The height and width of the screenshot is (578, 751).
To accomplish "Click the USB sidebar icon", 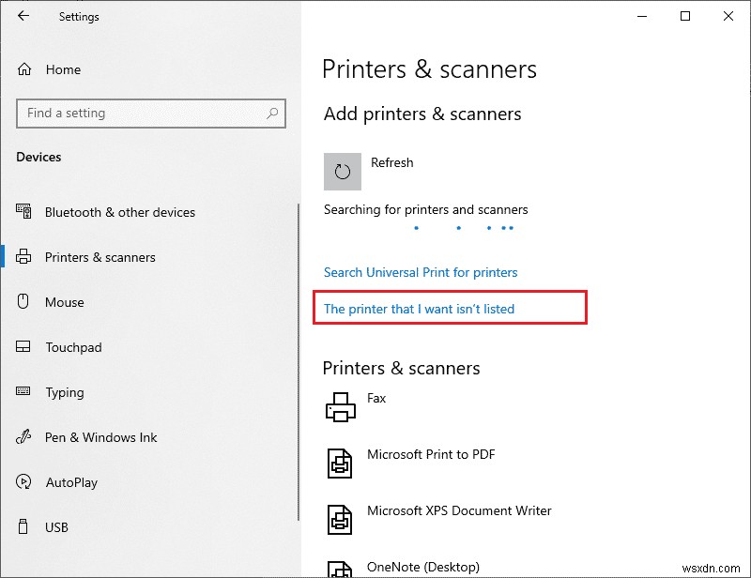I will pos(23,527).
